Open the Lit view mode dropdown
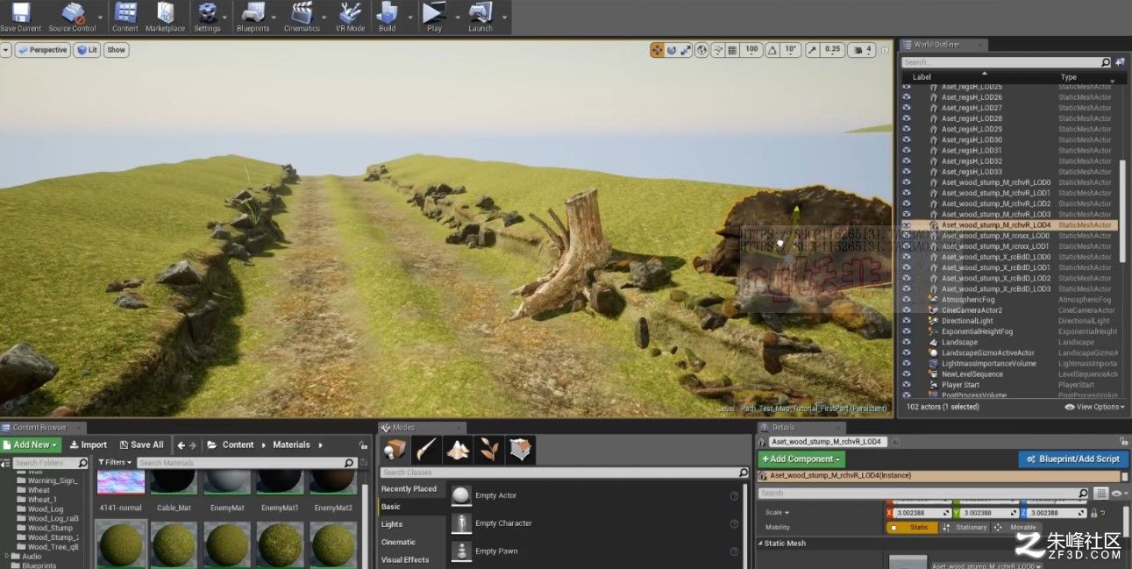 (87, 50)
